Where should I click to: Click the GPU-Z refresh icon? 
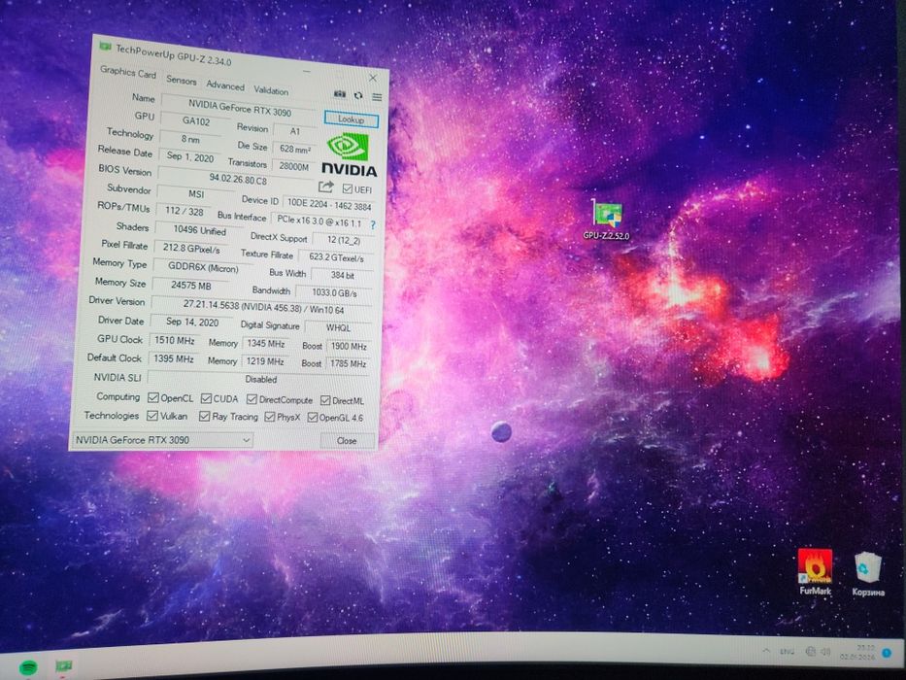[x=358, y=95]
